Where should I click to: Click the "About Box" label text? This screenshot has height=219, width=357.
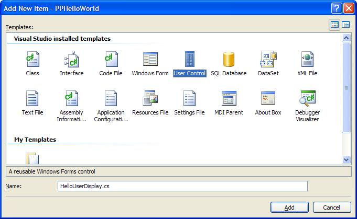[268, 112]
